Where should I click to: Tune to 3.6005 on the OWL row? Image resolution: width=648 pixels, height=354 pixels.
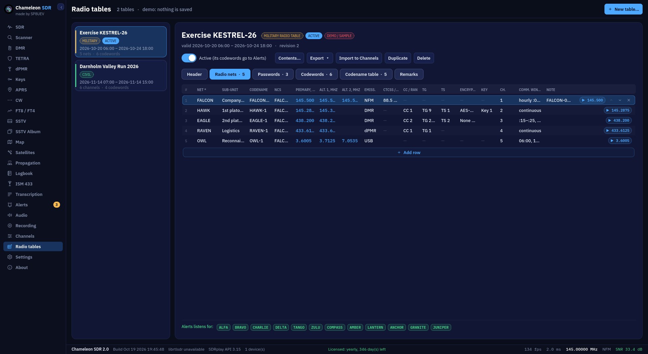click(620, 141)
